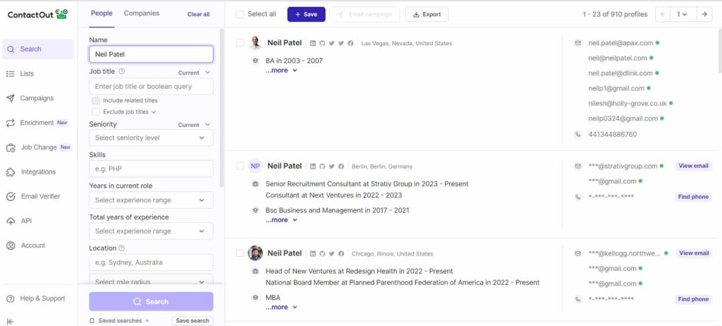
Task: Check the Select all checkbox
Action: pos(240,14)
